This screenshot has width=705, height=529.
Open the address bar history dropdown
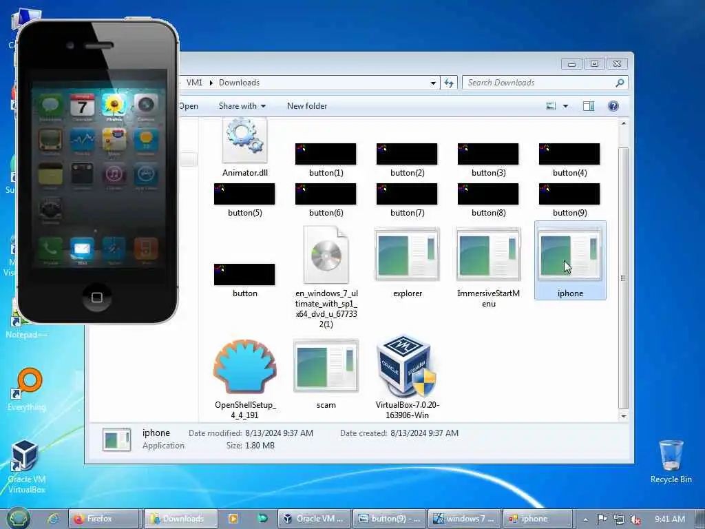coord(433,83)
